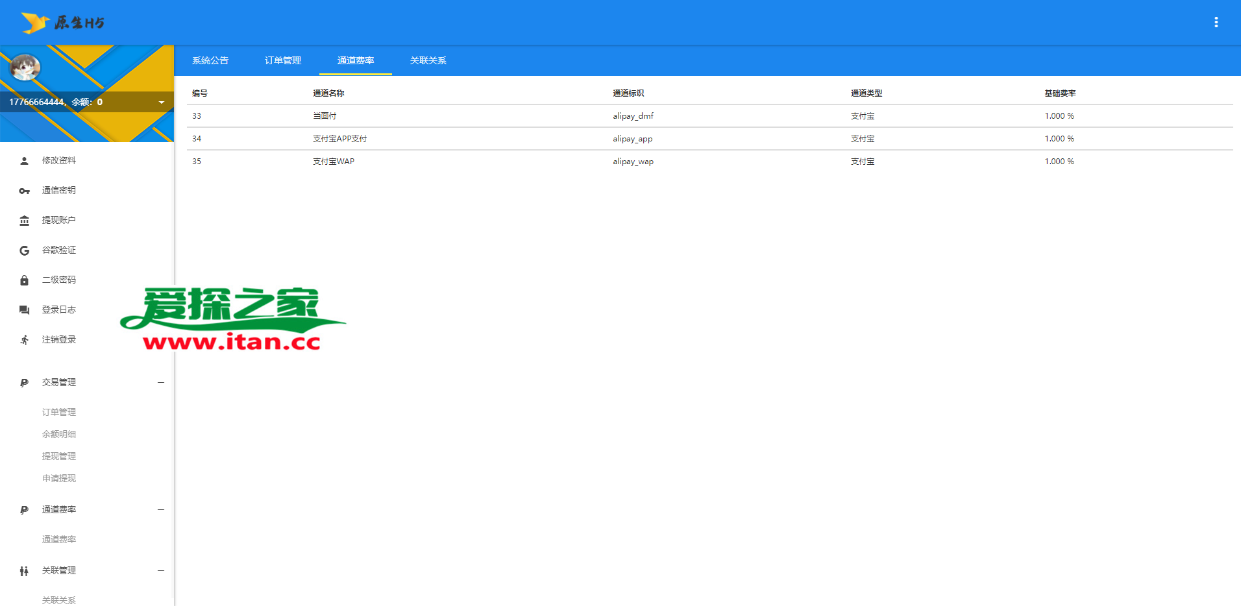
Task: Switch to the 订单管理 tab
Action: point(283,60)
